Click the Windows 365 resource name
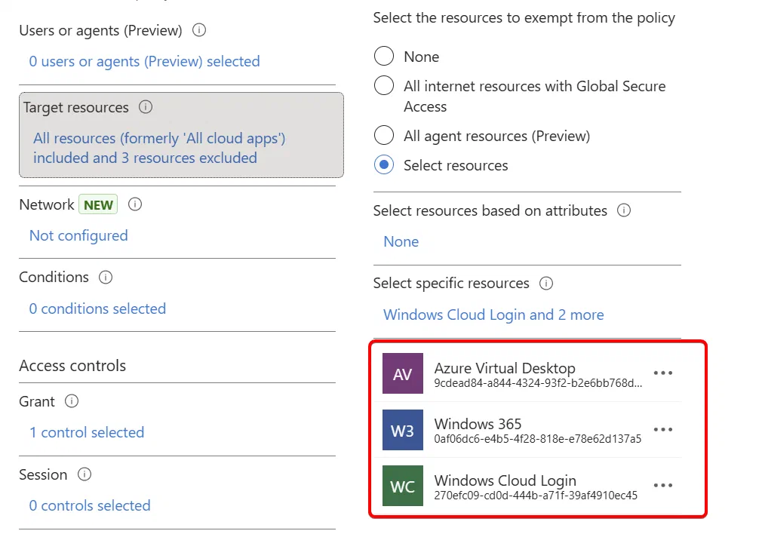The height and width of the screenshot is (534, 762). [478, 424]
